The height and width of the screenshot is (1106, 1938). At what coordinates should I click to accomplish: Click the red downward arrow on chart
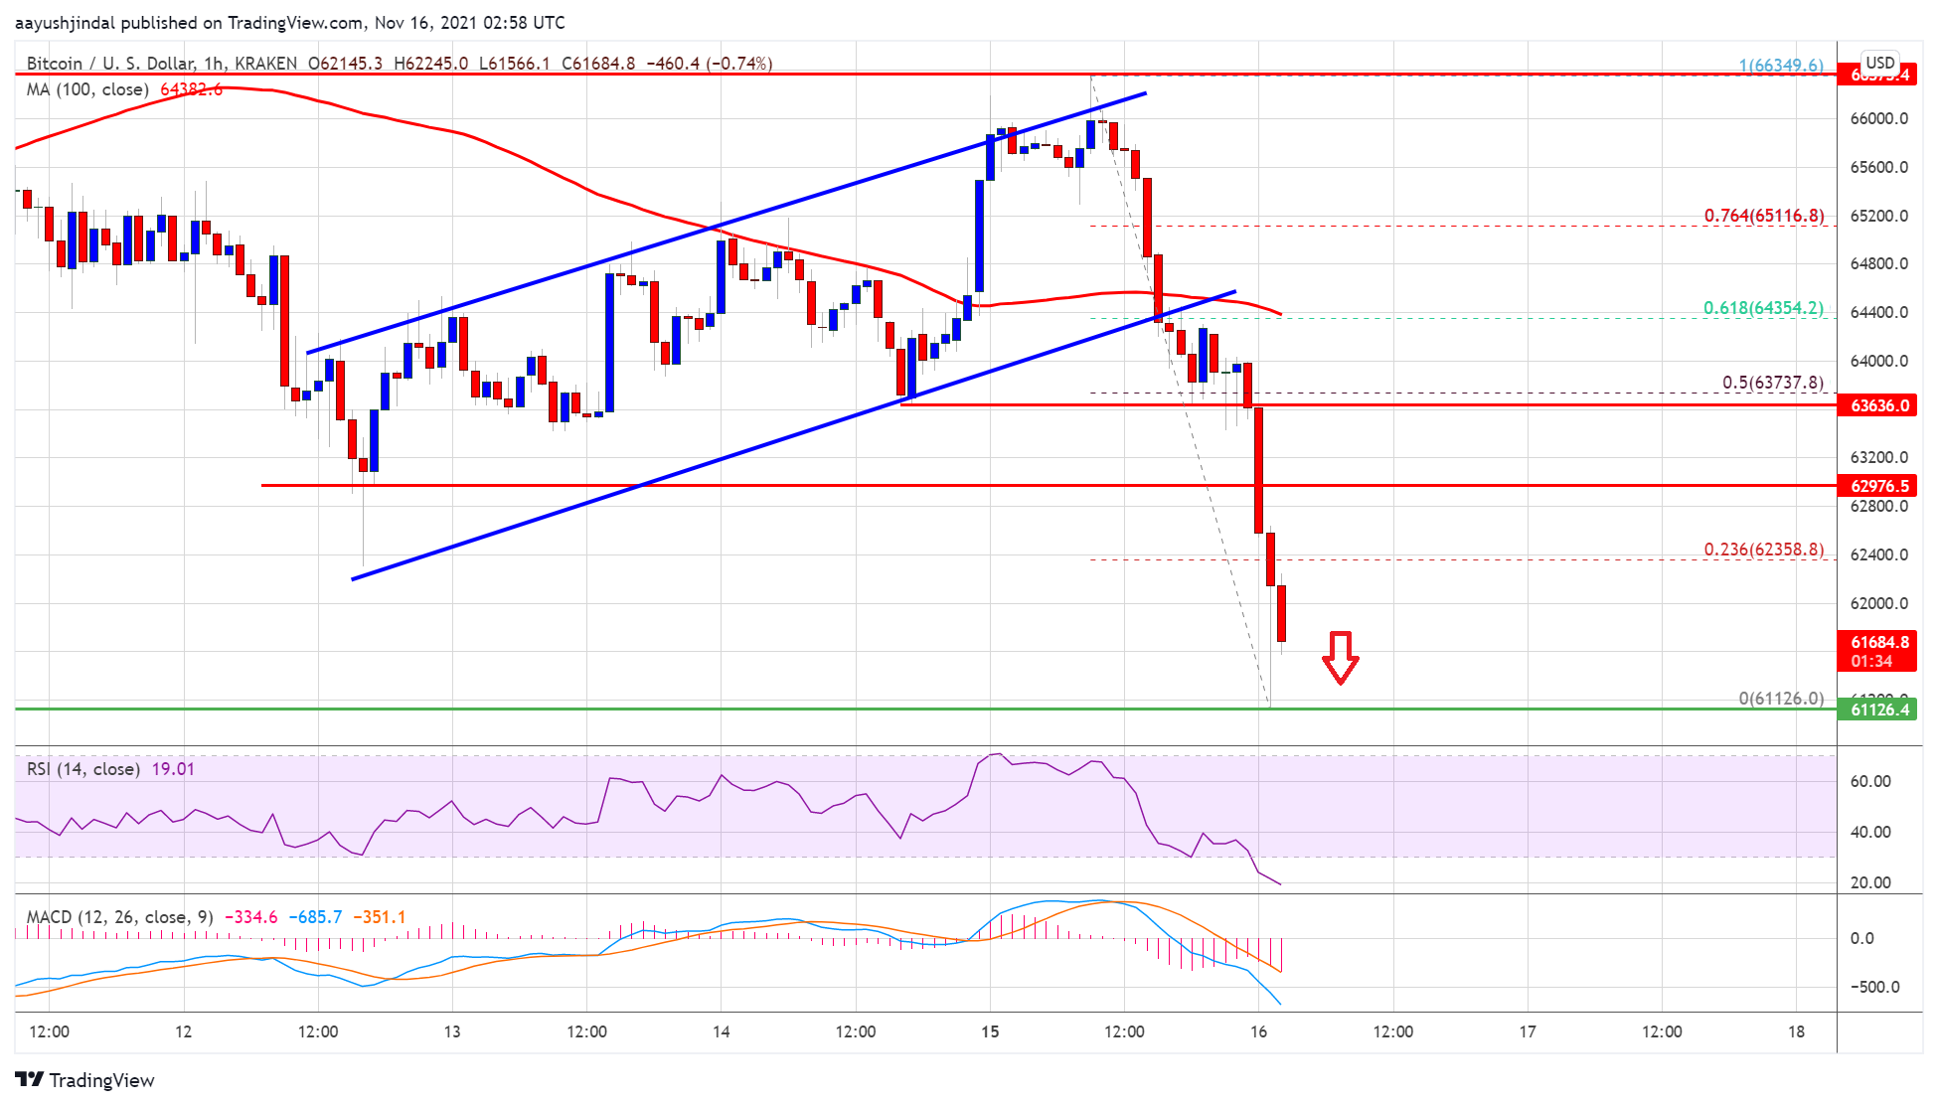pyautogui.click(x=1340, y=657)
